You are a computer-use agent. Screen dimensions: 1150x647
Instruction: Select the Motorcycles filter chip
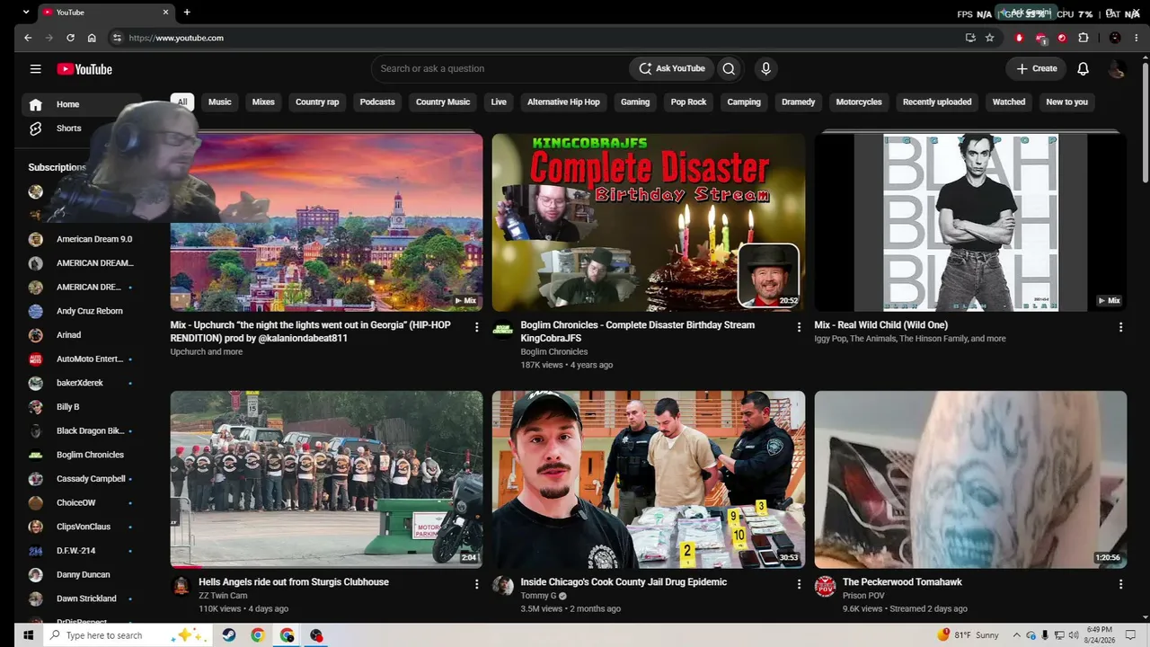859,102
